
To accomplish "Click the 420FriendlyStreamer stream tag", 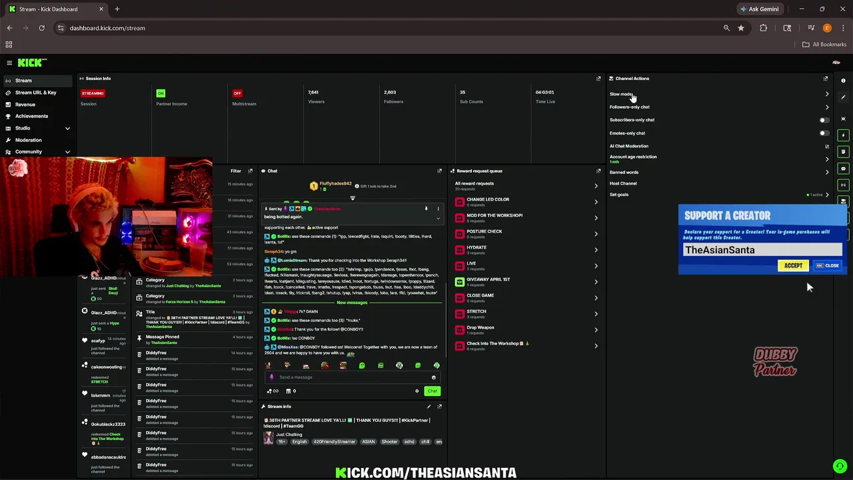I will (x=335, y=442).
